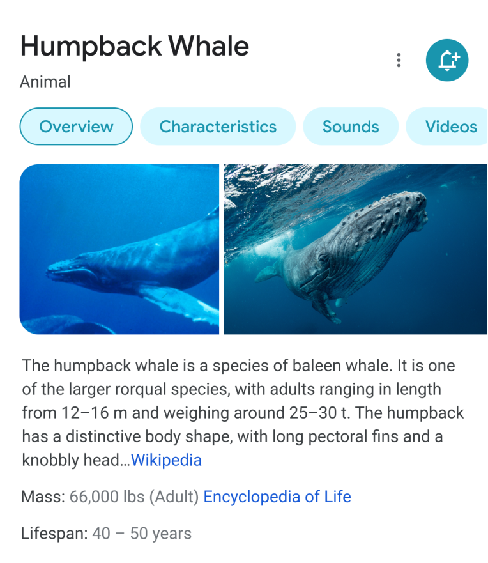Go to the Videos tab
This screenshot has height=563, width=488.
(447, 127)
